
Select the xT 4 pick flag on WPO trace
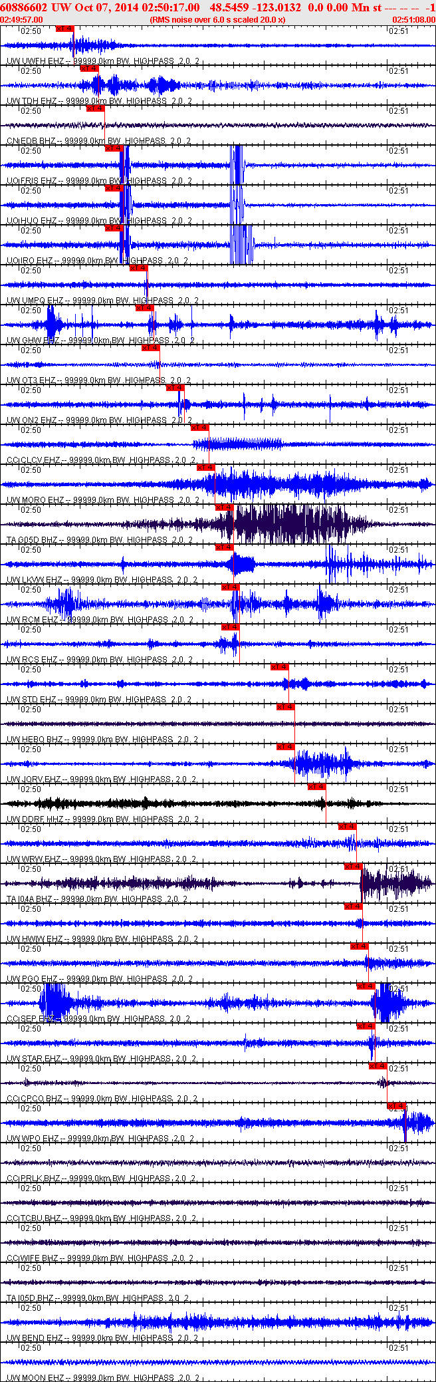coord(397,1106)
